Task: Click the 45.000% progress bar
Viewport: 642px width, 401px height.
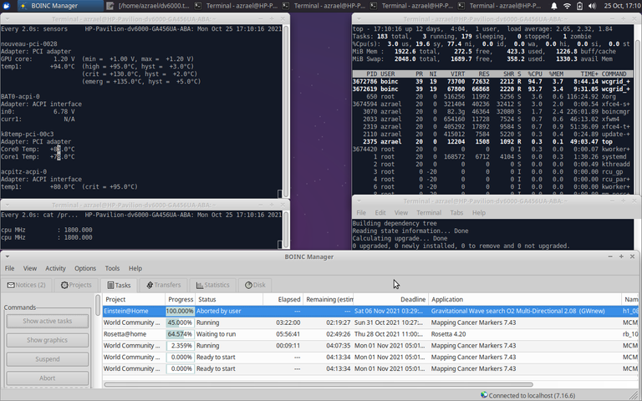Action: 181,322
